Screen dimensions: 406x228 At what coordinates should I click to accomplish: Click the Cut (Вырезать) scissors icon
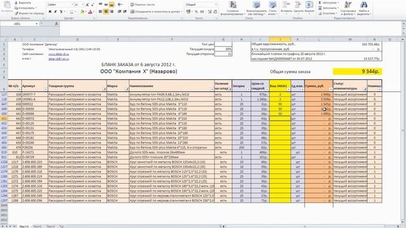pos(16,3)
